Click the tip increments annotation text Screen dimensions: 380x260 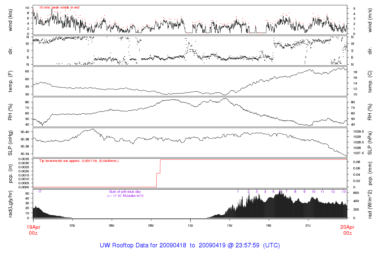(x=79, y=161)
